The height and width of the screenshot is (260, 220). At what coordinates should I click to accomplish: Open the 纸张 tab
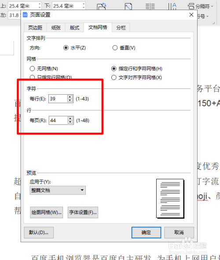56,28
